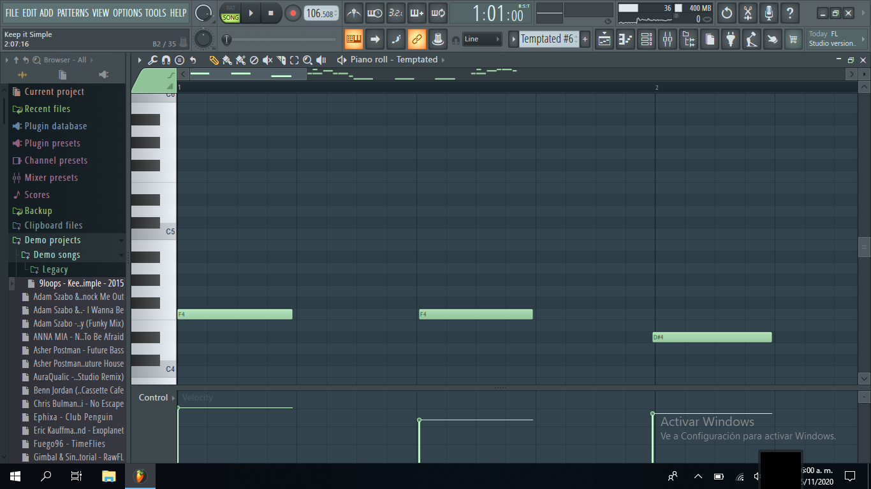Open the Channel rack
871x489 pixels.
(x=646, y=39)
